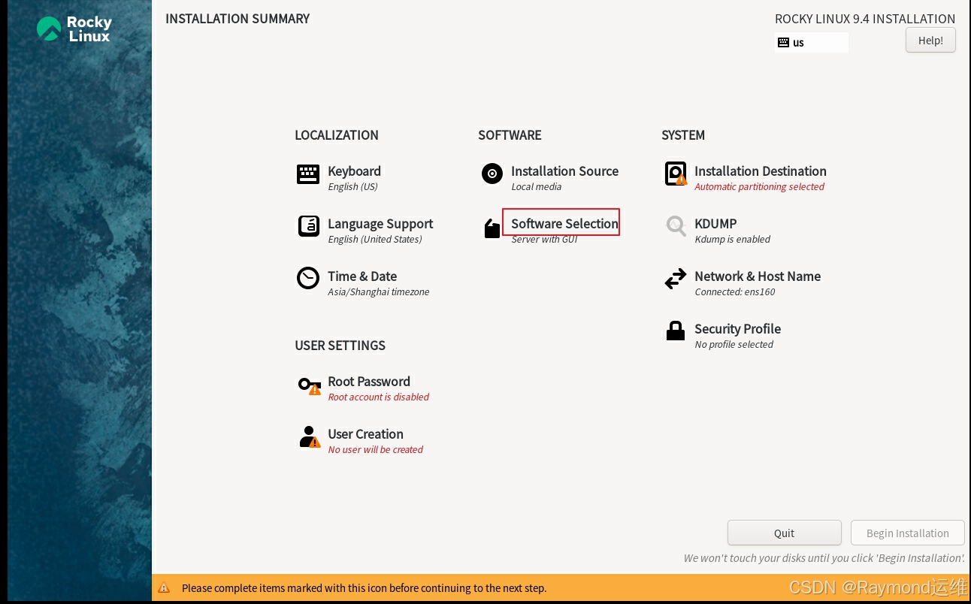Click the Installation Destination disk icon
The image size is (971, 604).
[x=676, y=174]
